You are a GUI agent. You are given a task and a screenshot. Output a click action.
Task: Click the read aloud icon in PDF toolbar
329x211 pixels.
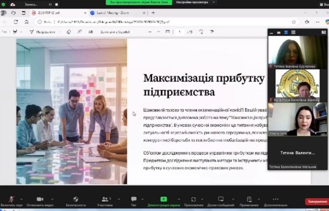[x=79, y=32]
